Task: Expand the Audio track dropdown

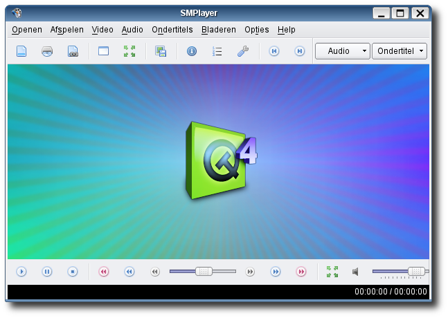Action: [343, 51]
